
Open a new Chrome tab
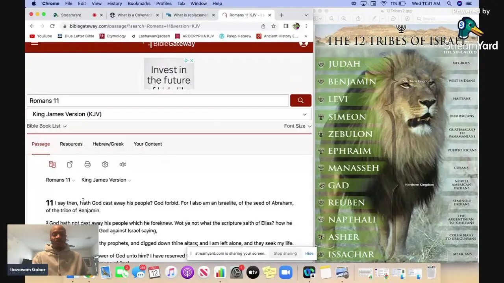(281, 15)
